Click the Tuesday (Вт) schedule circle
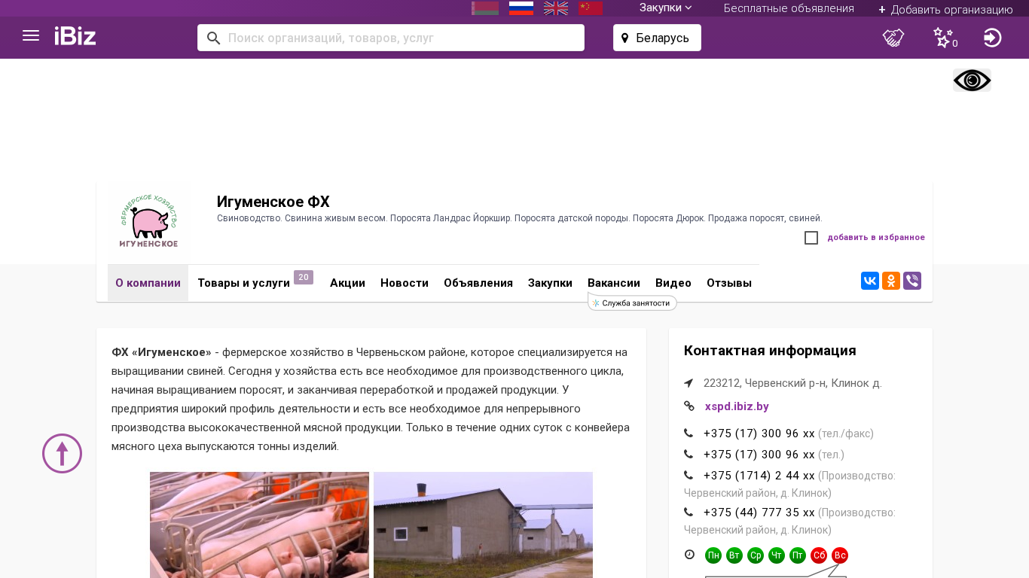 [734, 555]
